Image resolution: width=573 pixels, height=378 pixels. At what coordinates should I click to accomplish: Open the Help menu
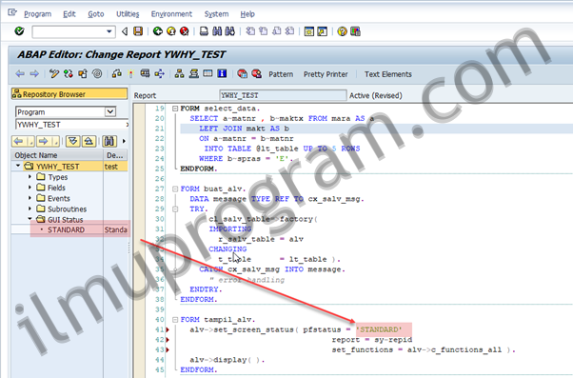point(247,14)
